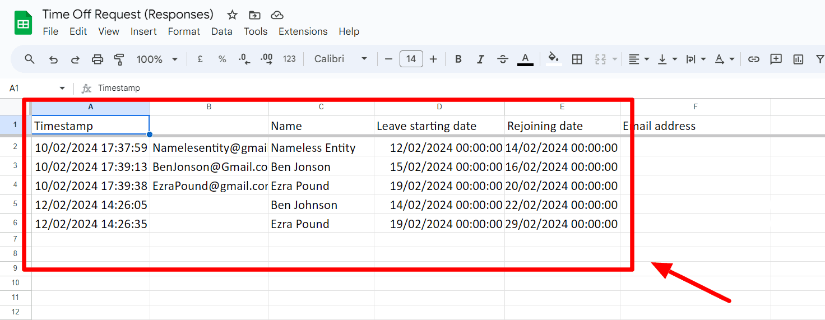
Task: Toggle italic formatting
Action: pyautogui.click(x=480, y=59)
